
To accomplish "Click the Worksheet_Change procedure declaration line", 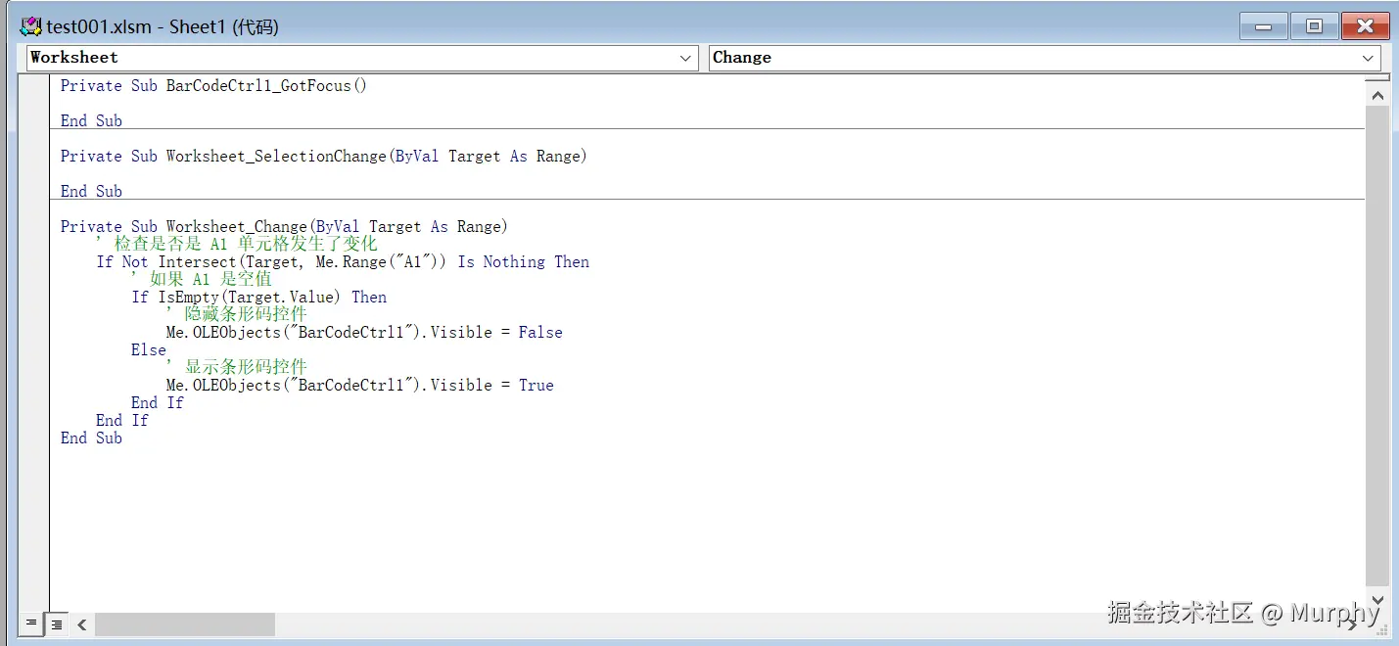I will pos(284,227).
